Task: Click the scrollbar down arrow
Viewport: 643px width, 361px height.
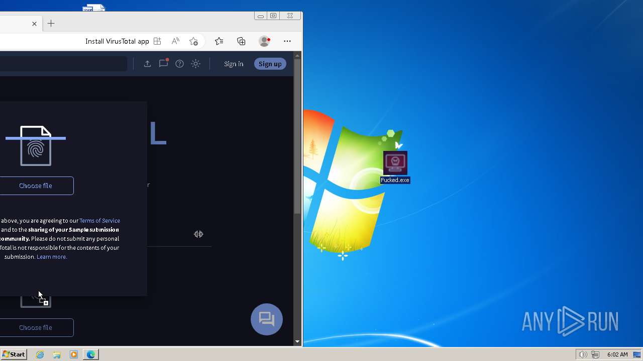Action: [x=297, y=341]
